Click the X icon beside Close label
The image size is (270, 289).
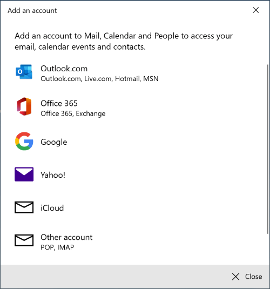(x=236, y=277)
